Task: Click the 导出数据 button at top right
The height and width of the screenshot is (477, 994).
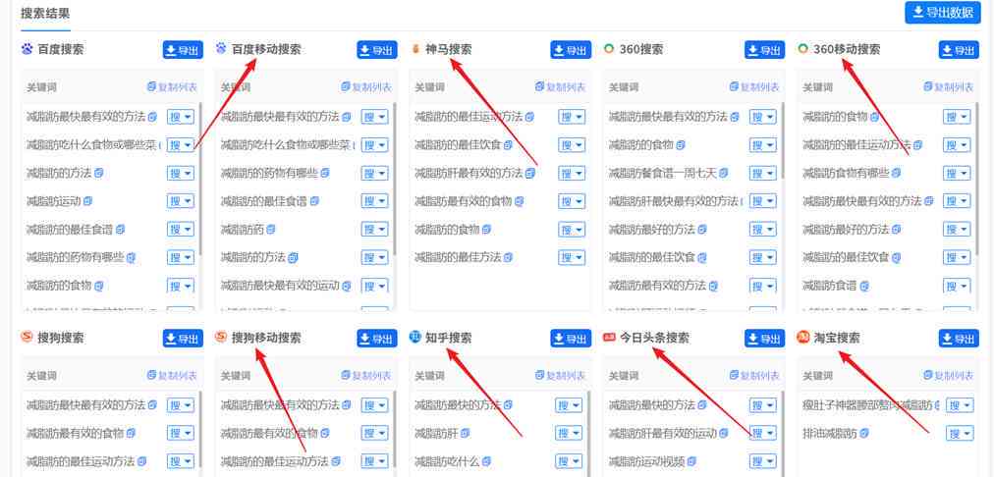Action: [943, 12]
